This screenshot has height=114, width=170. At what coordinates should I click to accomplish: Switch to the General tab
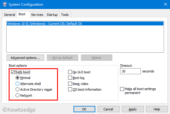pyautogui.click(x=10, y=15)
